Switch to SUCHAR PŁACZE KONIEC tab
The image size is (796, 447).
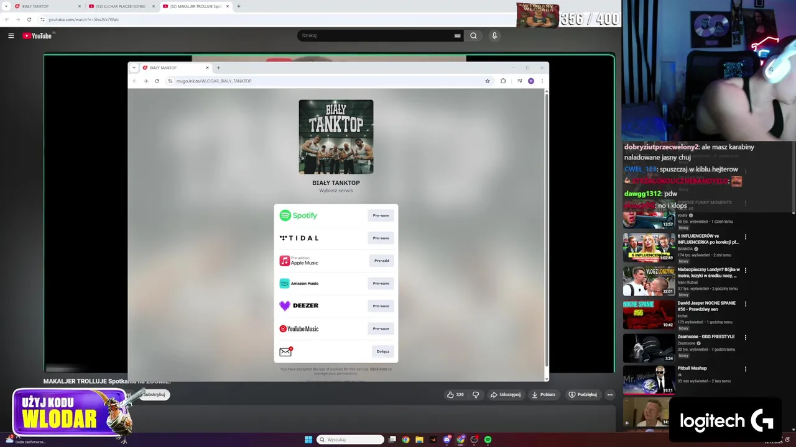coord(121,6)
